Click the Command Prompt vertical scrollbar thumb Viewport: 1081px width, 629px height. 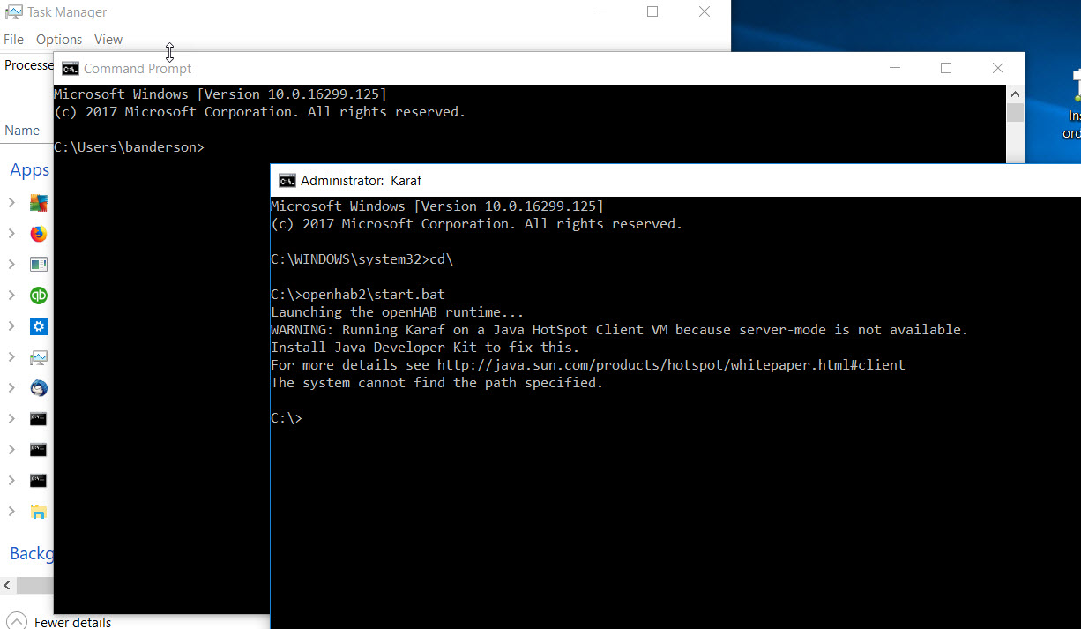1016,112
